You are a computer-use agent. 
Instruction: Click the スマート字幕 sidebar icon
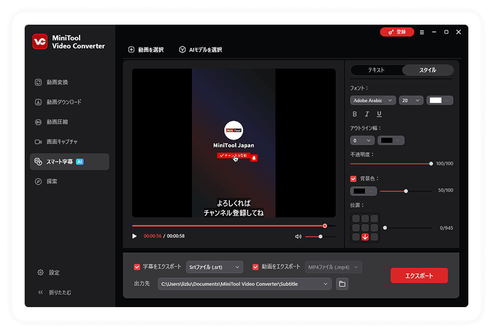[38, 162]
